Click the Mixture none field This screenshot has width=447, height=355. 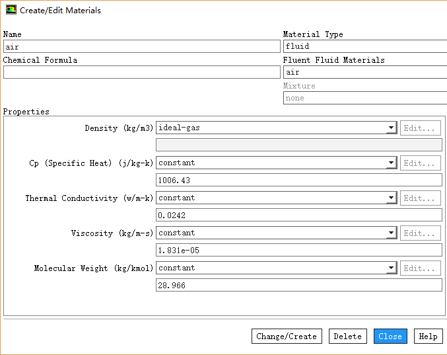364,99
